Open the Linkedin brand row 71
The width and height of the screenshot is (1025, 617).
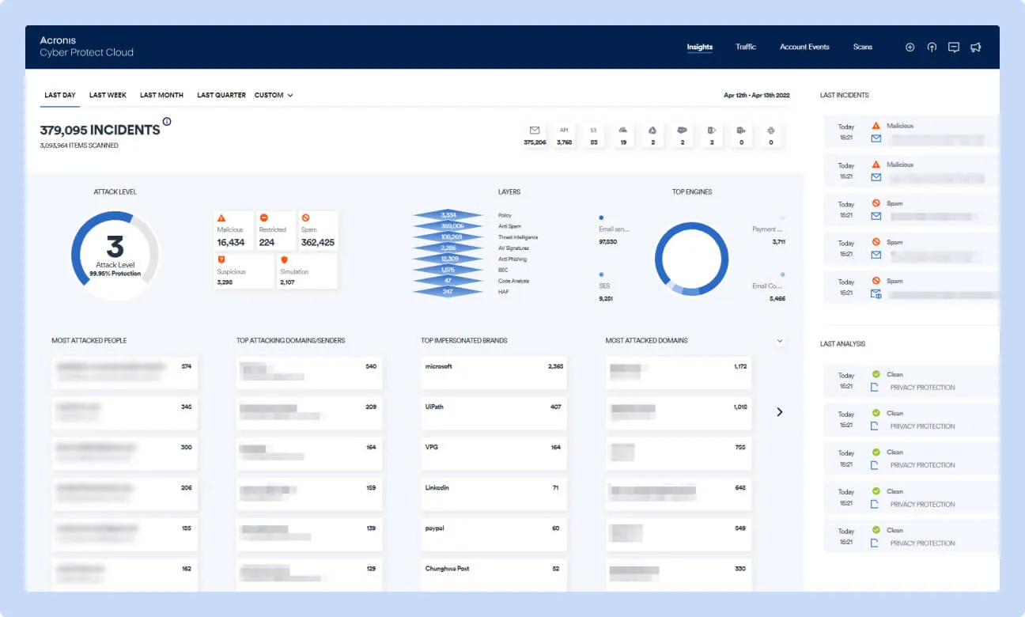(x=494, y=494)
